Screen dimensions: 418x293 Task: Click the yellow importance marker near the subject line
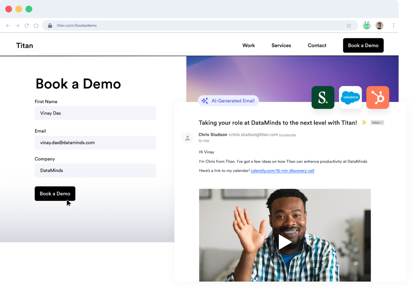tap(363, 122)
